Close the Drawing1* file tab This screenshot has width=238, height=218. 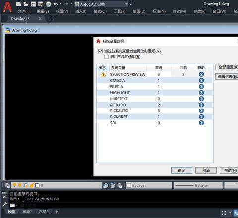pos(40,19)
